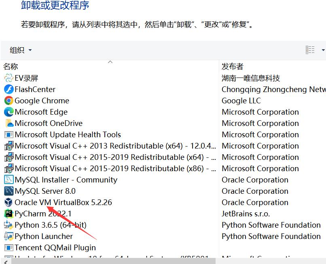Open the views dropdown beside the layout icon

click(322, 50)
